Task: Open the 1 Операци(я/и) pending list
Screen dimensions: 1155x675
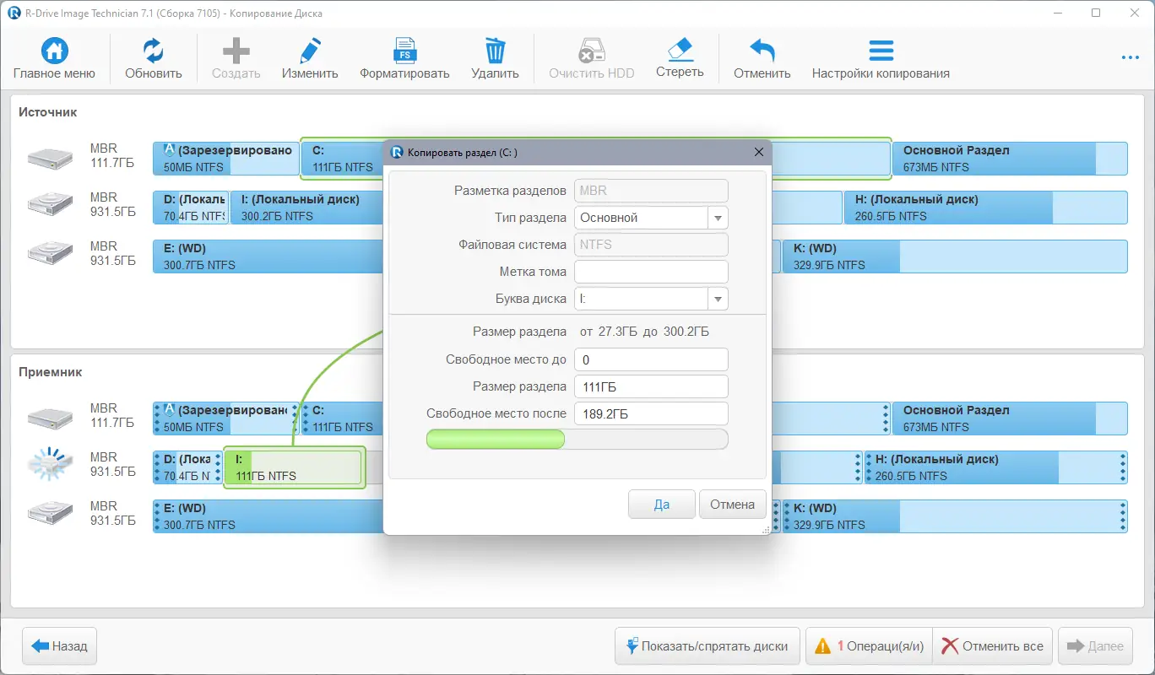Action: 869,646
